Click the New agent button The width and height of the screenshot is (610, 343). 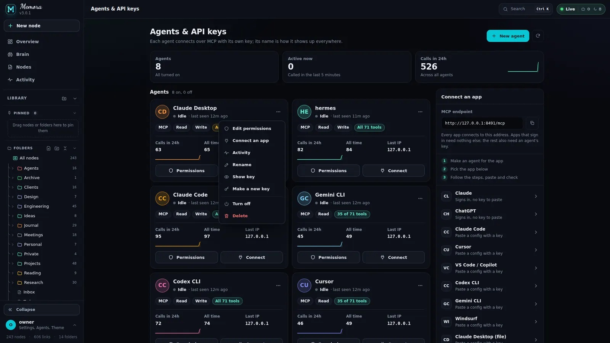(508, 36)
